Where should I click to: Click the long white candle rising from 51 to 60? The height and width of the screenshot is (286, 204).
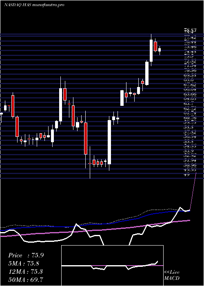tap(109, 142)
